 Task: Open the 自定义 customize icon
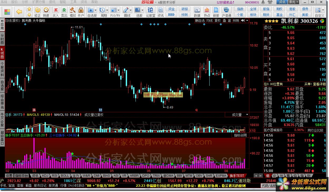pos(318,10)
